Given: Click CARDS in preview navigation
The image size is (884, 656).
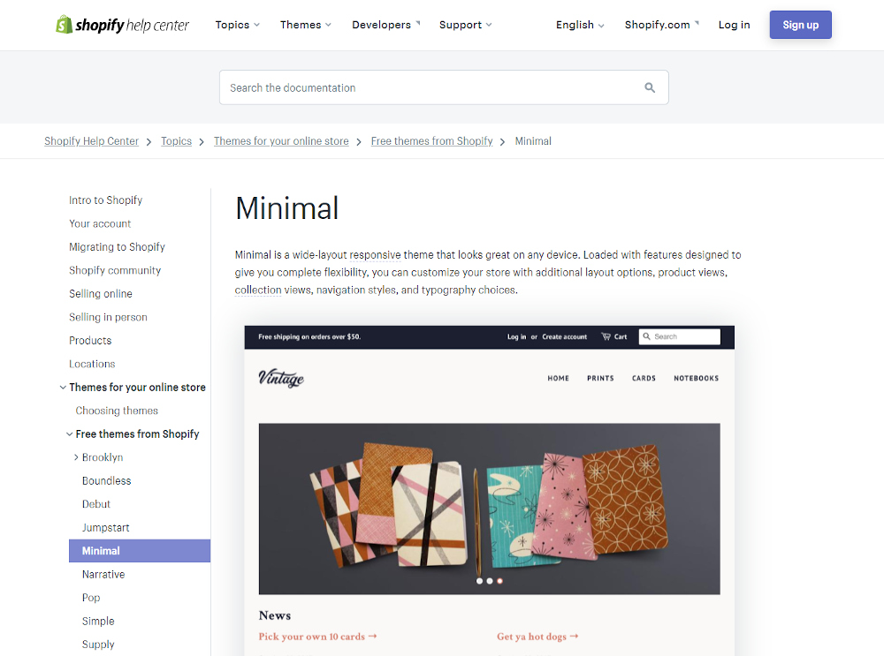Looking at the screenshot, I should [644, 379].
